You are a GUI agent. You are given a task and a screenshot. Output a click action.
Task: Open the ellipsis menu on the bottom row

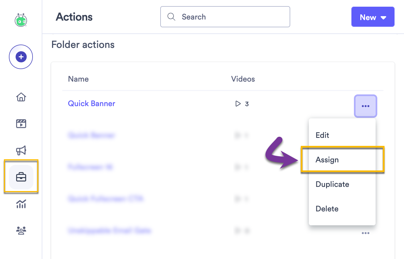pyautogui.click(x=365, y=233)
